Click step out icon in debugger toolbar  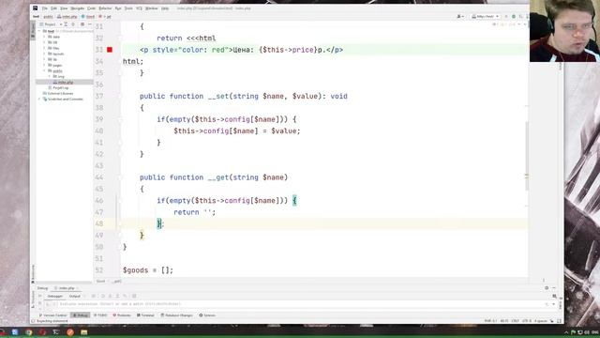pyautogui.click(x=117, y=296)
